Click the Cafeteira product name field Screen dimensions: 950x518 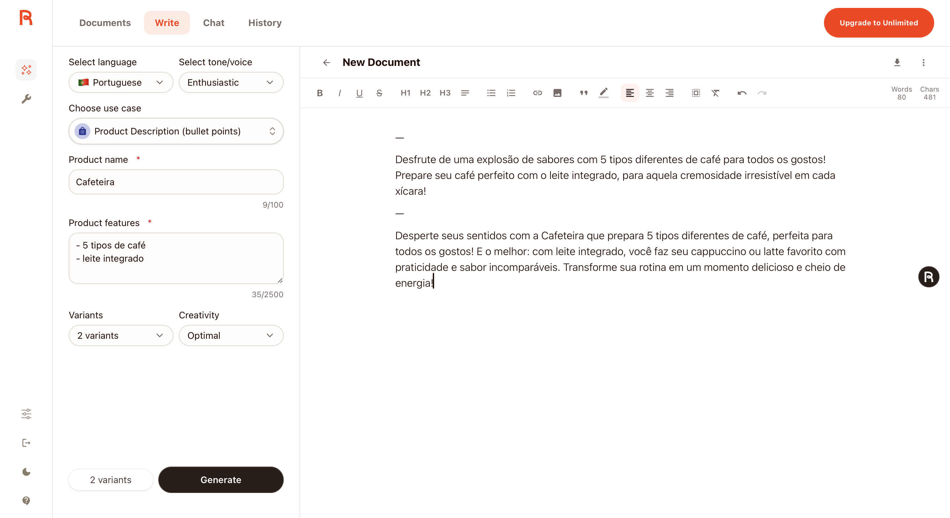176,182
